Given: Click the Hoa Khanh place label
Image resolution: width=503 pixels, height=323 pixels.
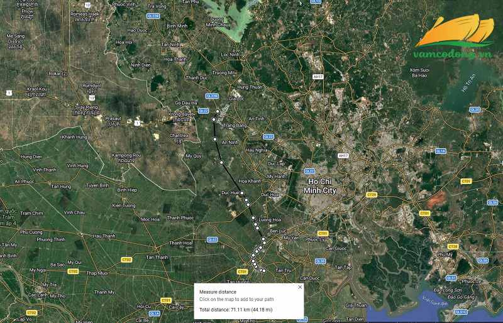Looking at the screenshot, I should [x=250, y=181].
